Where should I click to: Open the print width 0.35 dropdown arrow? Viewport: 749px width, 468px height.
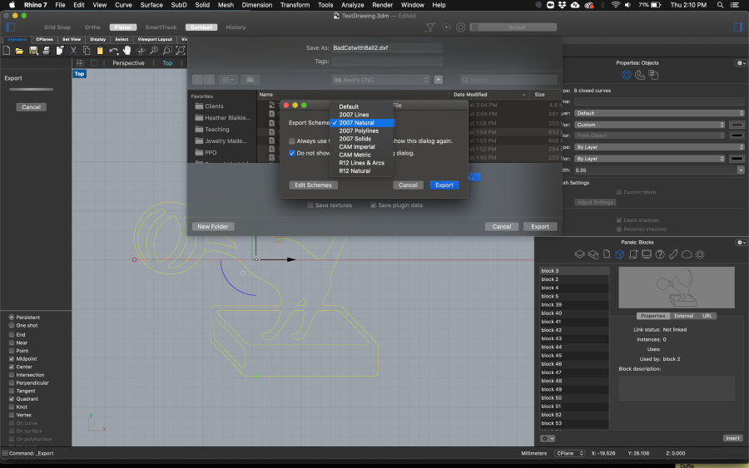pyautogui.click(x=741, y=170)
